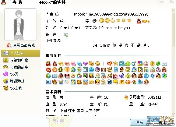The width and height of the screenshot is (176, 127).
Task: Click the golden bell service icon
Action: 91,64
